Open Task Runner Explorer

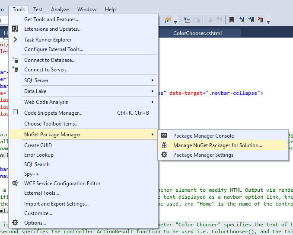click(83, 40)
